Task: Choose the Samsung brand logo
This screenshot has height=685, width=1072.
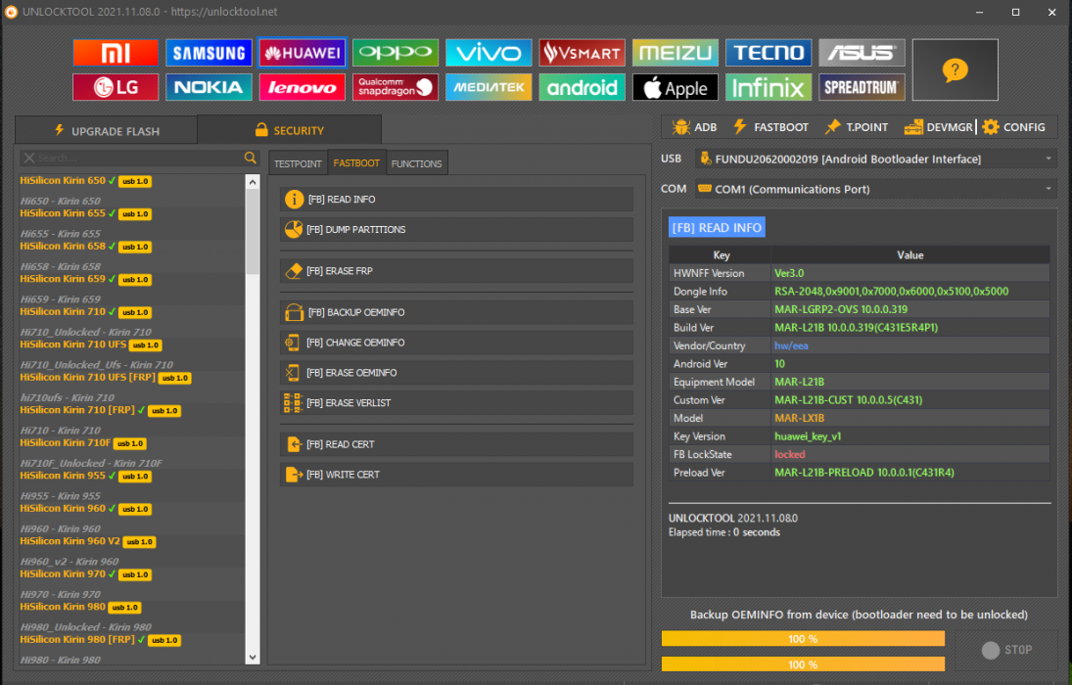Action: pos(209,53)
